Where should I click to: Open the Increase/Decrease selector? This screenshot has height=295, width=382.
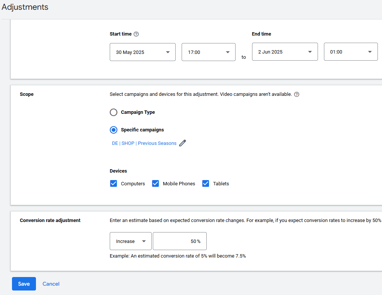coord(130,241)
